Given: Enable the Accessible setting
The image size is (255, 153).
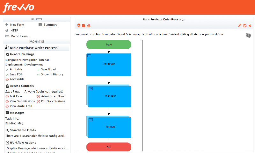Looking at the screenshot, I should (17, 79).
